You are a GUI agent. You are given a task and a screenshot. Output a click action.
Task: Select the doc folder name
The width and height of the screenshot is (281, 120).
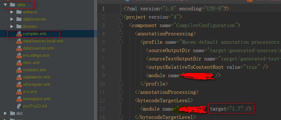point(19,113)
